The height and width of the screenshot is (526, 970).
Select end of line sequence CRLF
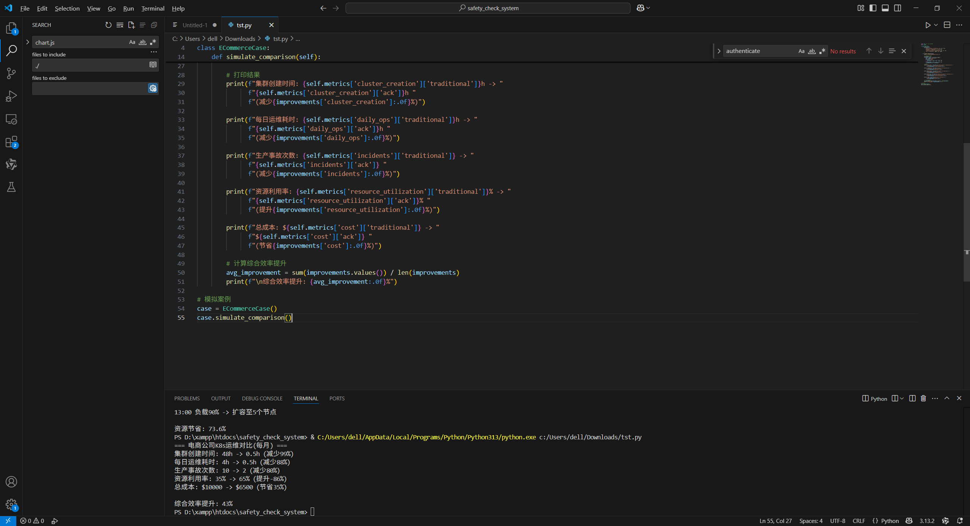(x=859, y=521)
